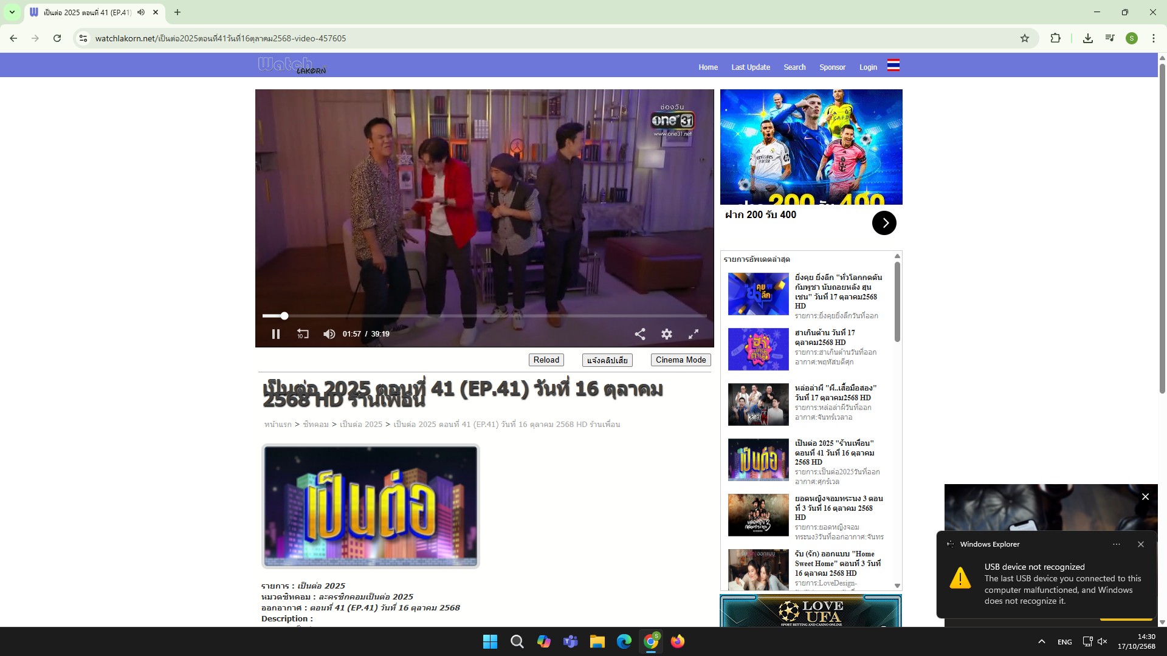The image size is (1167, 656).
Task: Go to the Search menu item
Action: (x=794, y=67)
